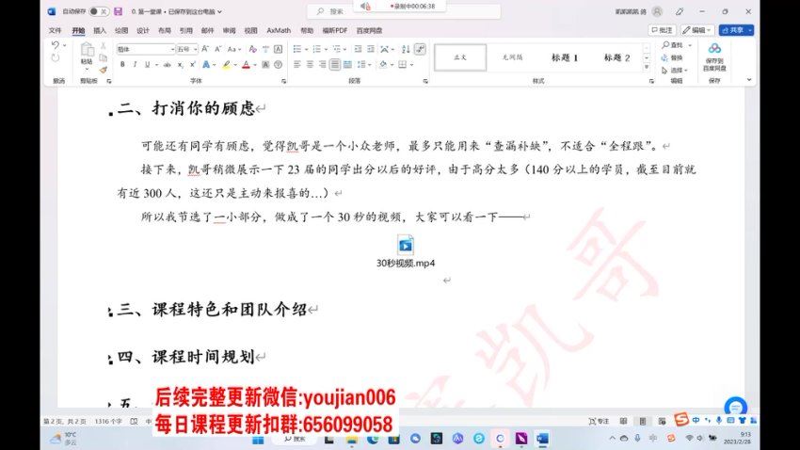
Task: Decrease font size with smaller A icon
Action: click(217, 49)
